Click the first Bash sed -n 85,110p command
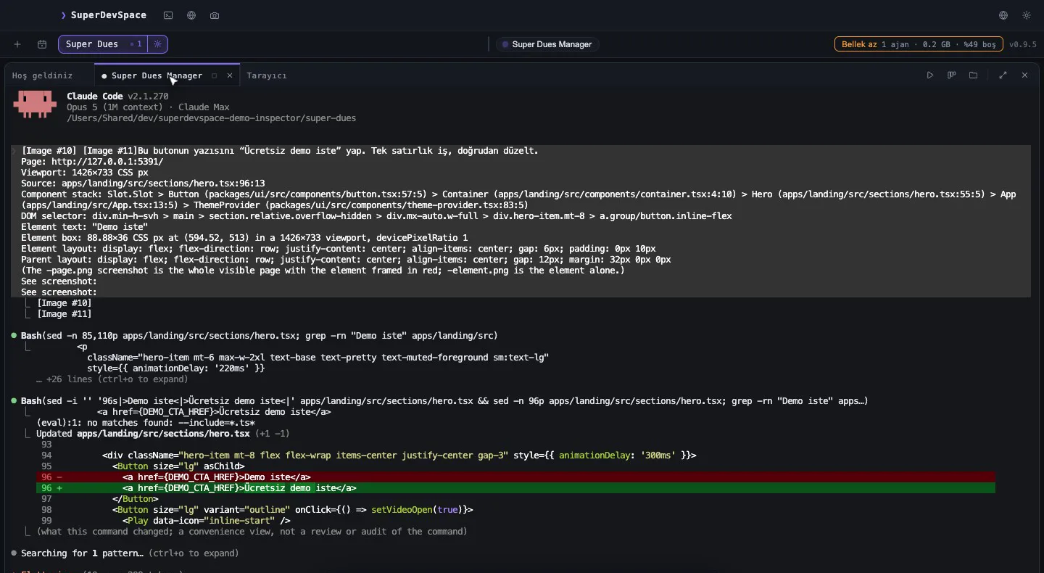This screenshot has width=1044, height=573. [x=260, y=336]
